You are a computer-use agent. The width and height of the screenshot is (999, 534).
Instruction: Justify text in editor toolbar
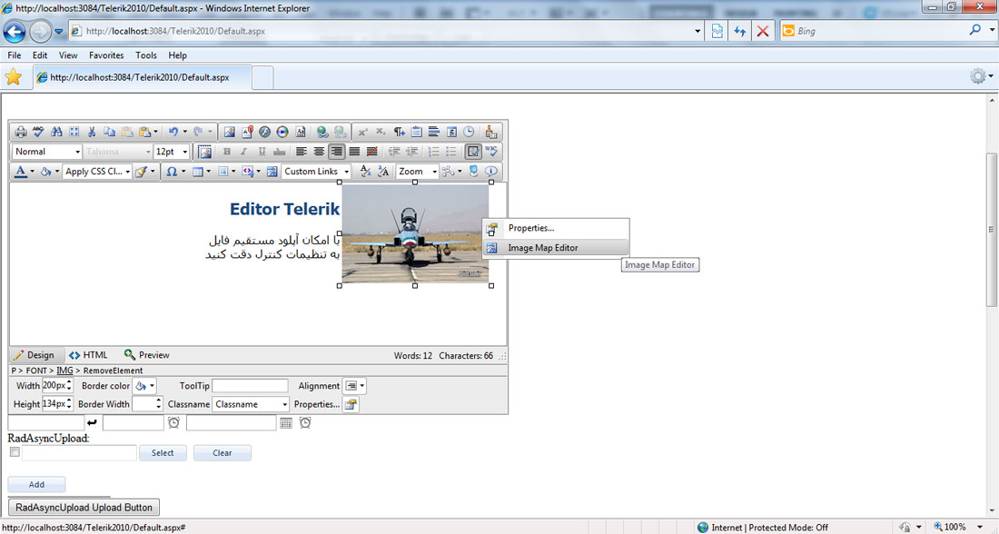(354, 152)
